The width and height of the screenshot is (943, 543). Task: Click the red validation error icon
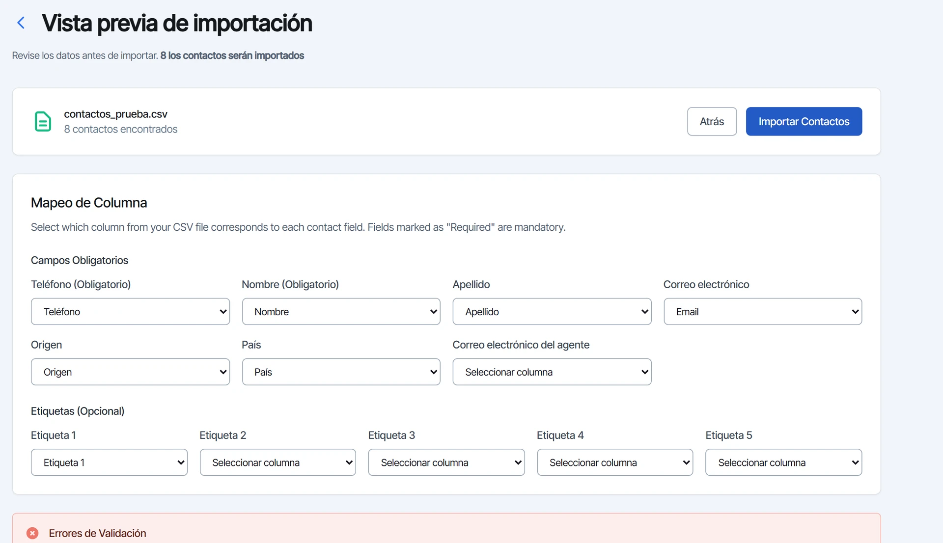click(x=32, y=533)
